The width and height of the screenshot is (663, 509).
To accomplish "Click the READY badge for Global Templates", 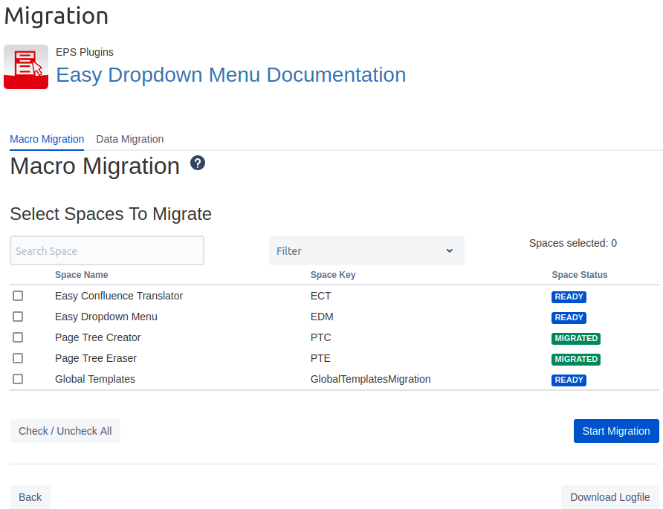I will tap(569, 380).
